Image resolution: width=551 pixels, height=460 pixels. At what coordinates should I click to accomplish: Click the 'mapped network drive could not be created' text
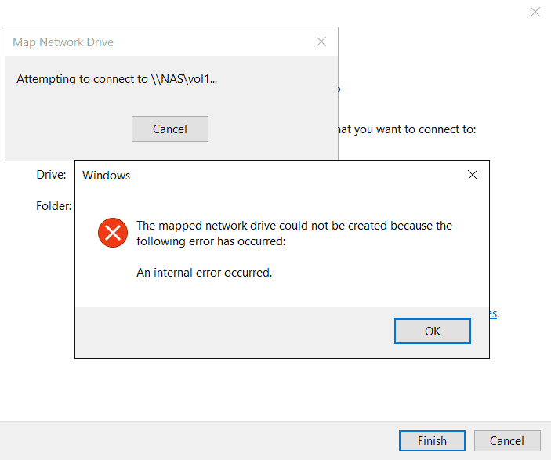pyautogui.click(x=294, y=226)
